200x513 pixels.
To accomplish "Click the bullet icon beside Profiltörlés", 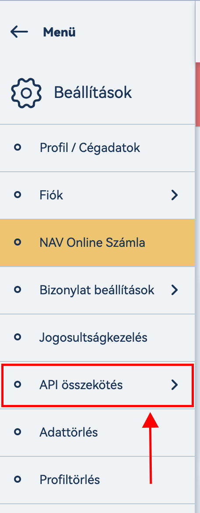I will tap(18, 480).
